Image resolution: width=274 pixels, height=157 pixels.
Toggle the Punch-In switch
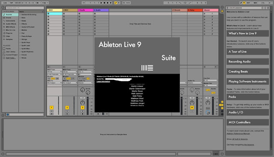[180, 3]
